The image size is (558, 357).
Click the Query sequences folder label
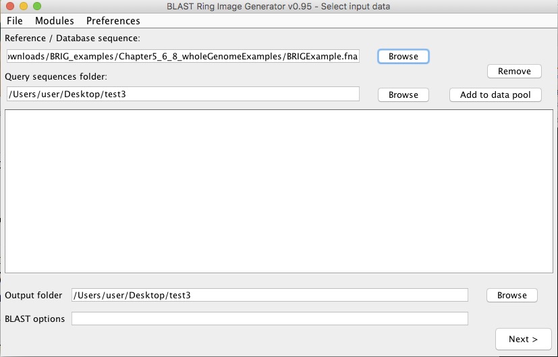pyautogui.click(x=56, y=76)
